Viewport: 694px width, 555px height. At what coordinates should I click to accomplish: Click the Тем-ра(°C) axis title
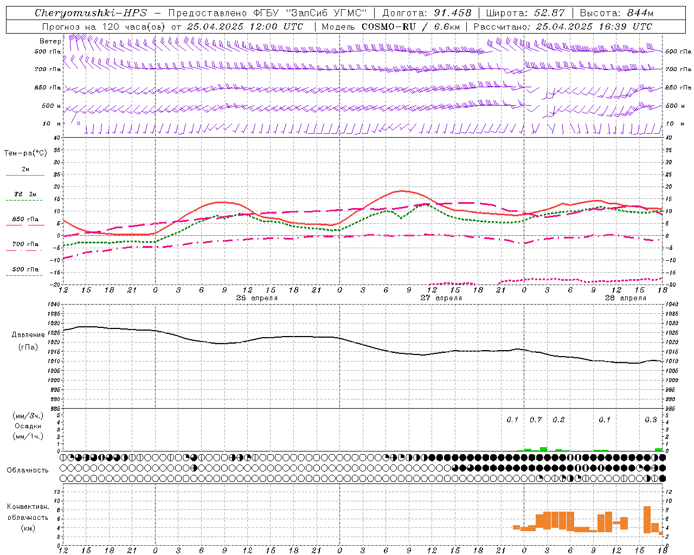click(25, 153)
